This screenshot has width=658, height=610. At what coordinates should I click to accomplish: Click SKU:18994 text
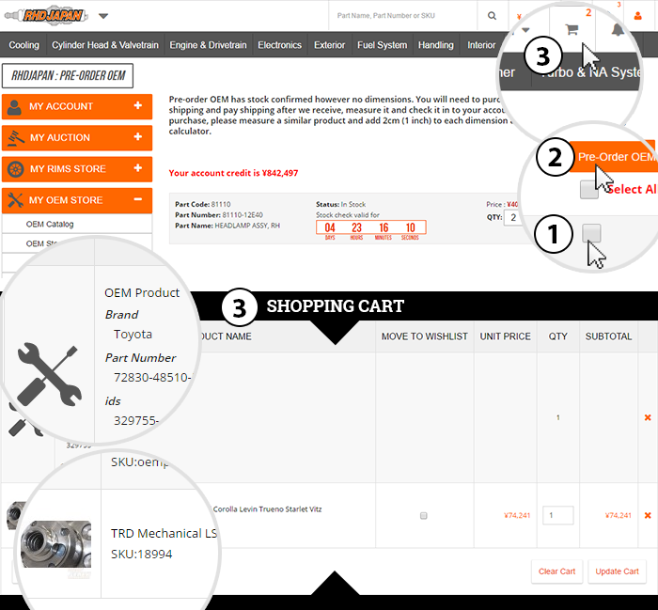tap(141, 555)
